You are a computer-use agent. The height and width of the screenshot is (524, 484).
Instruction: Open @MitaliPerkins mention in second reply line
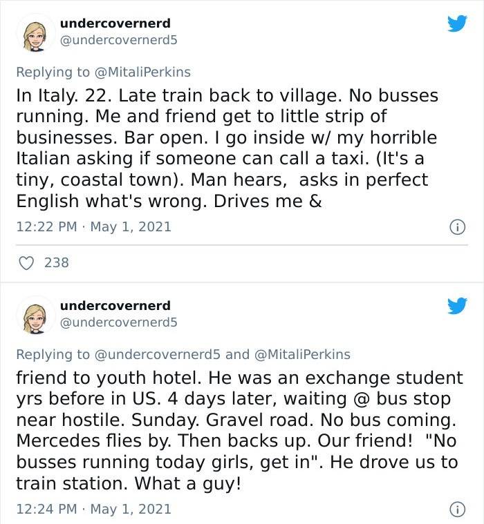click(302, 355)
